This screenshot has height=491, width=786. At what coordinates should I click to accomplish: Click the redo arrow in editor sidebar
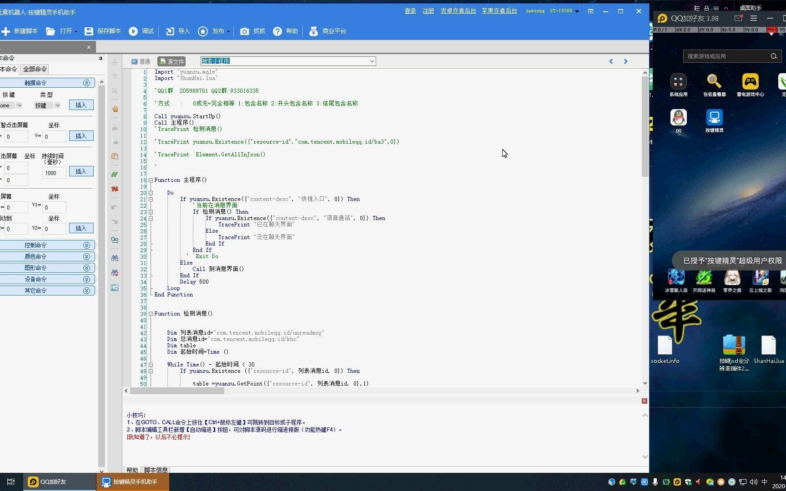coord(115,221)
